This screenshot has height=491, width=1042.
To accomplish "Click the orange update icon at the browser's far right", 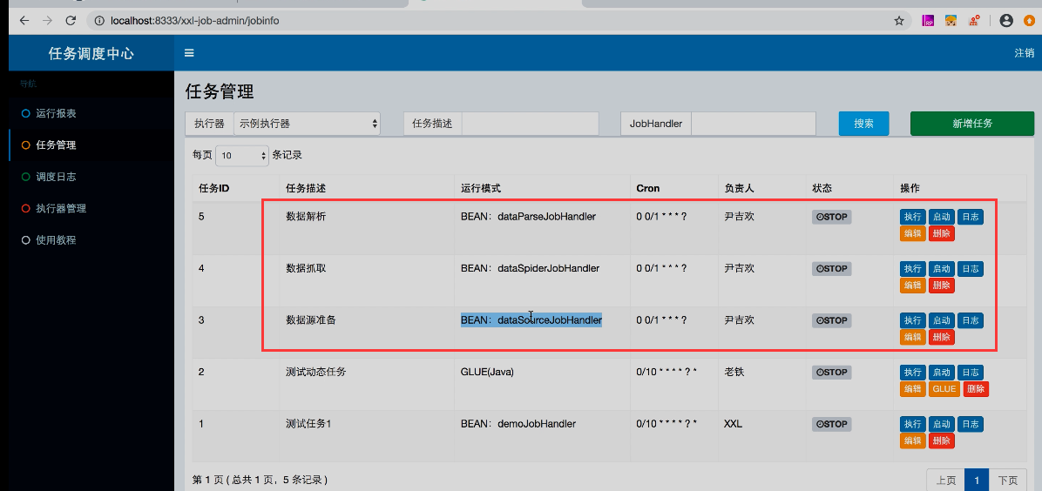I will [x=1030, y=21].
